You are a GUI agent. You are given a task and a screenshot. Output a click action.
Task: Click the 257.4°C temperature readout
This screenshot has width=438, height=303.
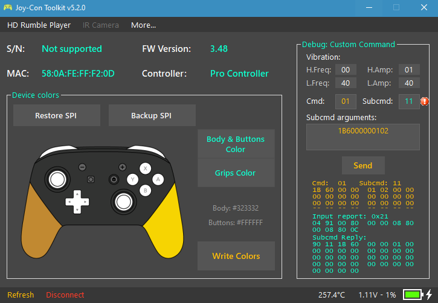332,295
